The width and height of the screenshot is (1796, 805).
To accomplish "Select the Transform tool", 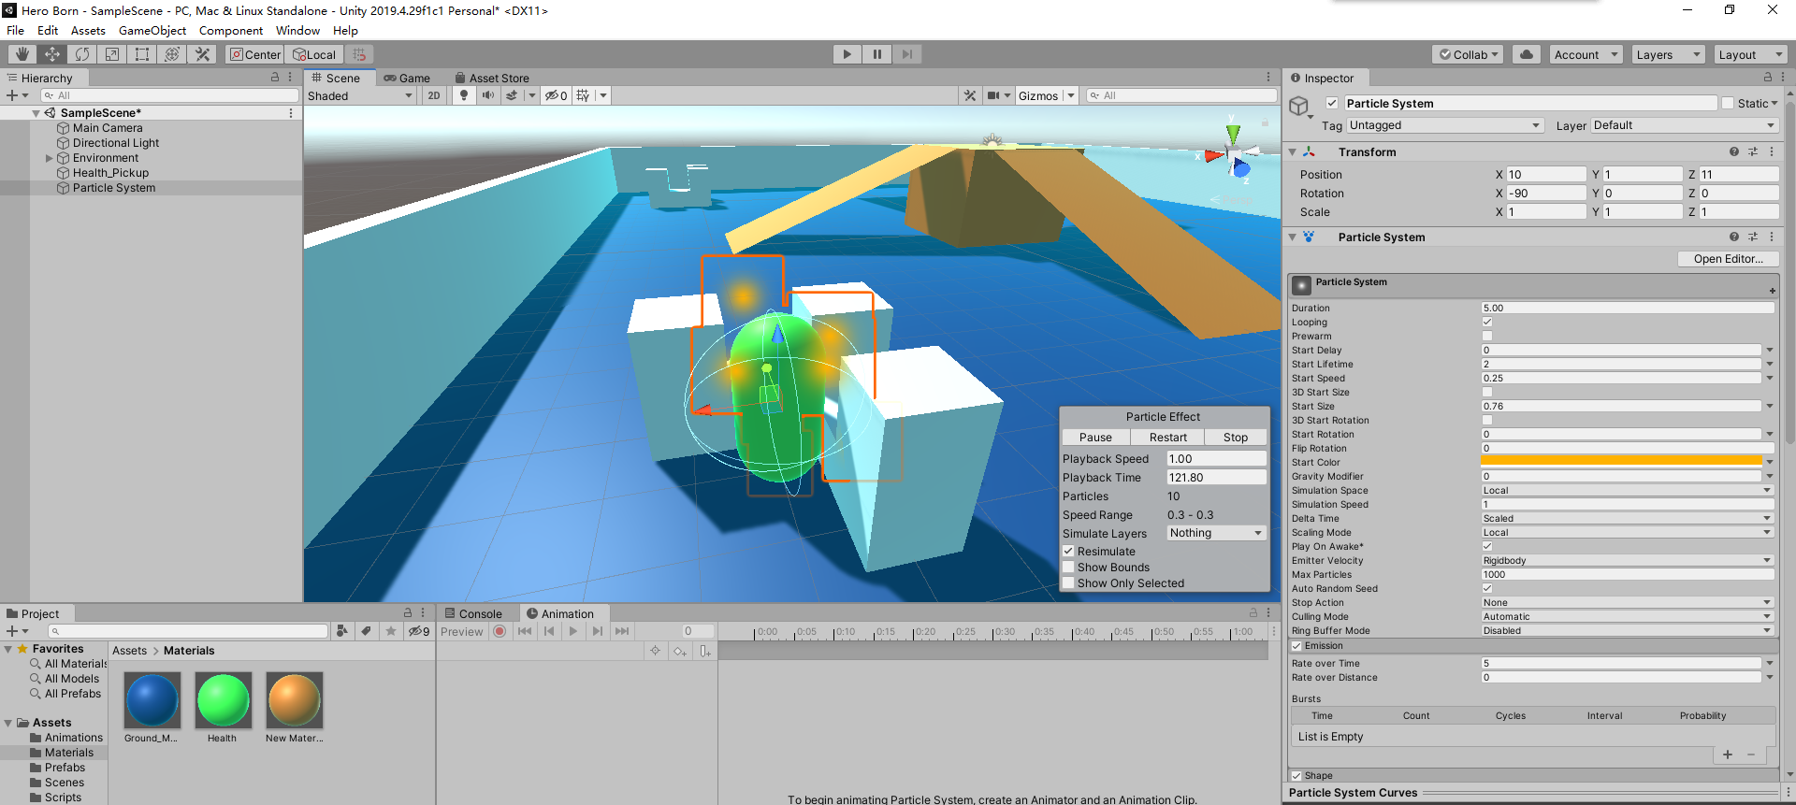I will tap(172, 54).
